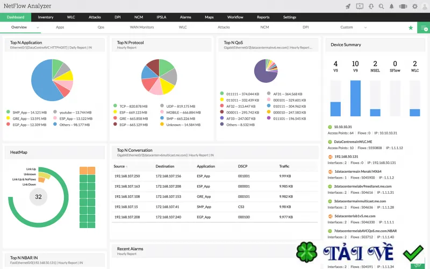
Task: Open the main Settings menu
Action: [x=290, y=17]
